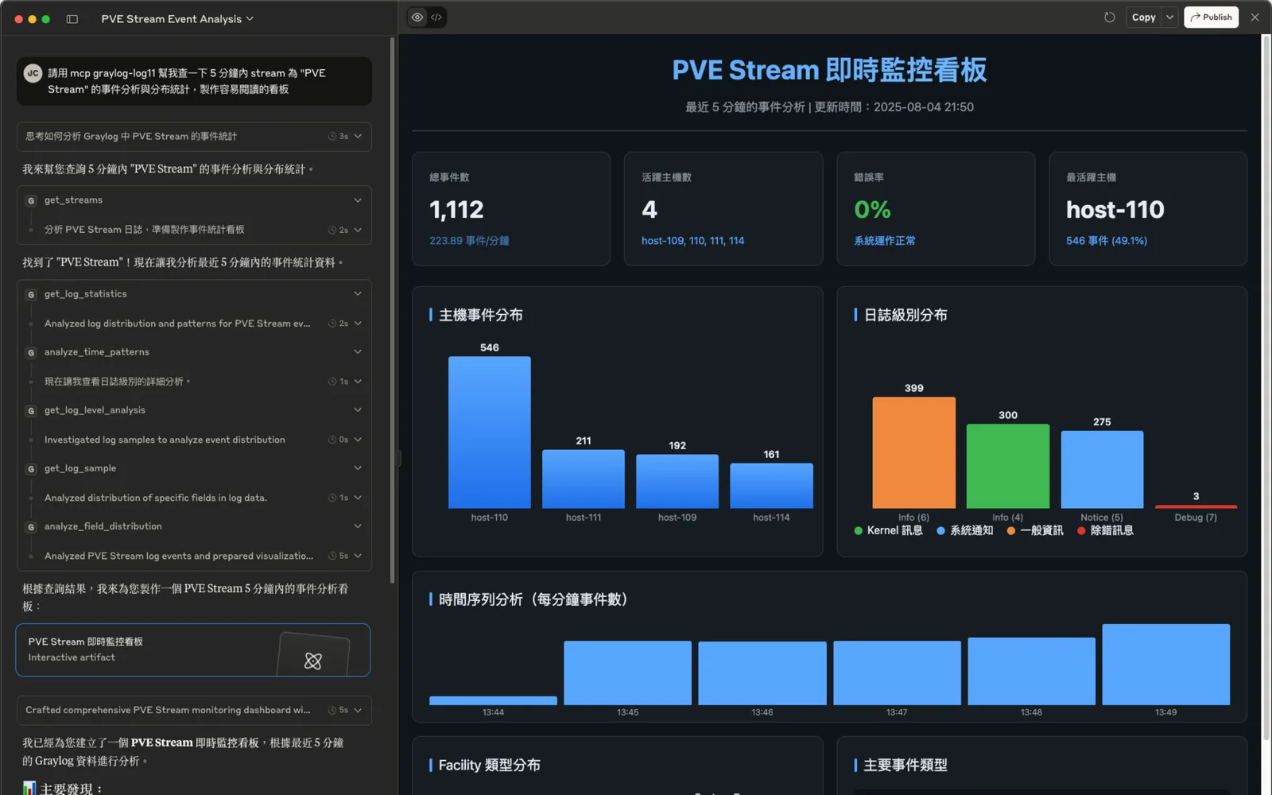Click the get_log_level_analysis G icon

(31, 411)
